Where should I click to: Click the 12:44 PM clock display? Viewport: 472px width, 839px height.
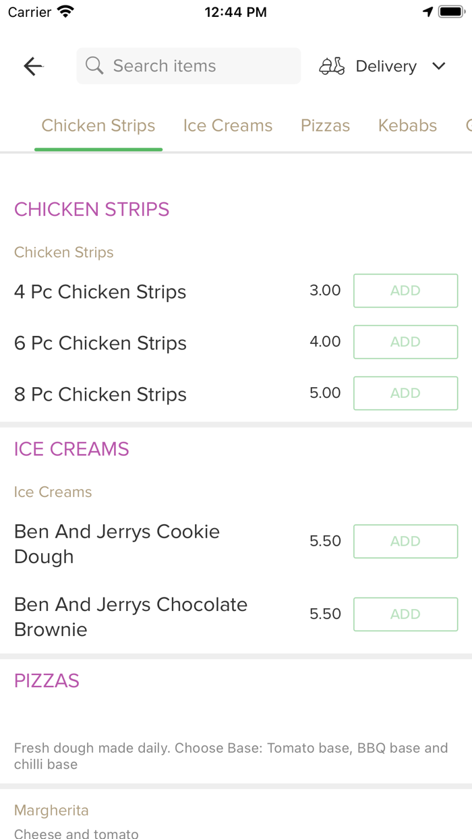click(235, 11)
